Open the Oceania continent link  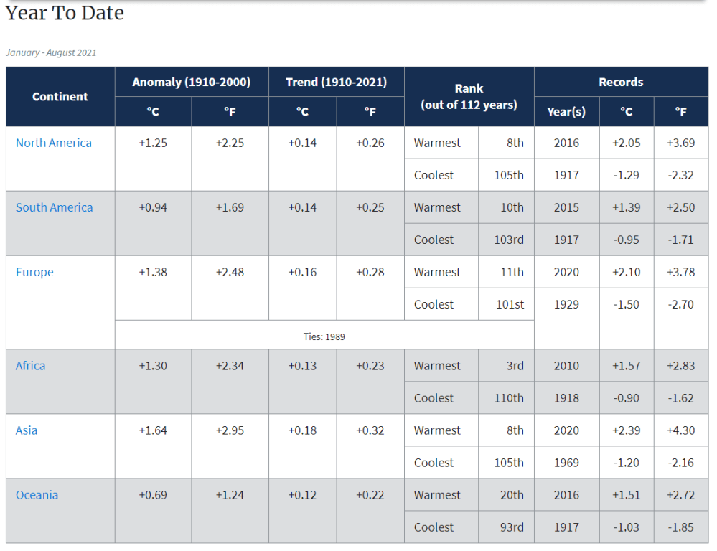coord(37,495)
